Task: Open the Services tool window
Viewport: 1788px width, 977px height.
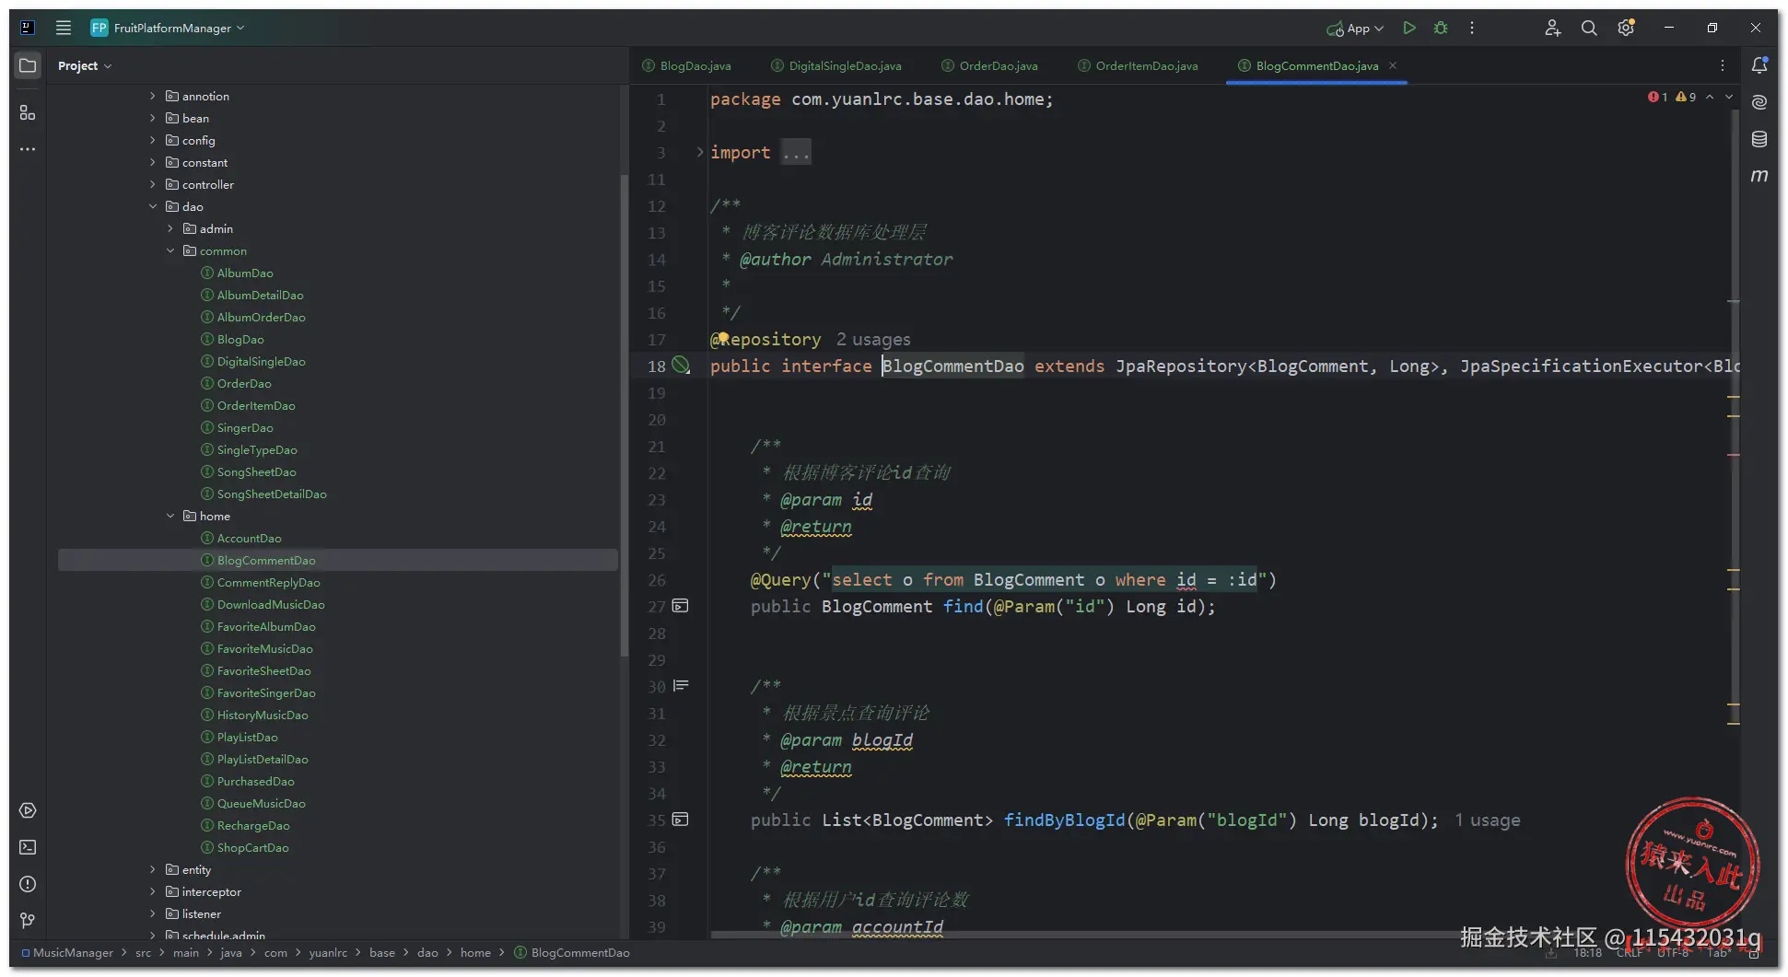Action: 28,810
